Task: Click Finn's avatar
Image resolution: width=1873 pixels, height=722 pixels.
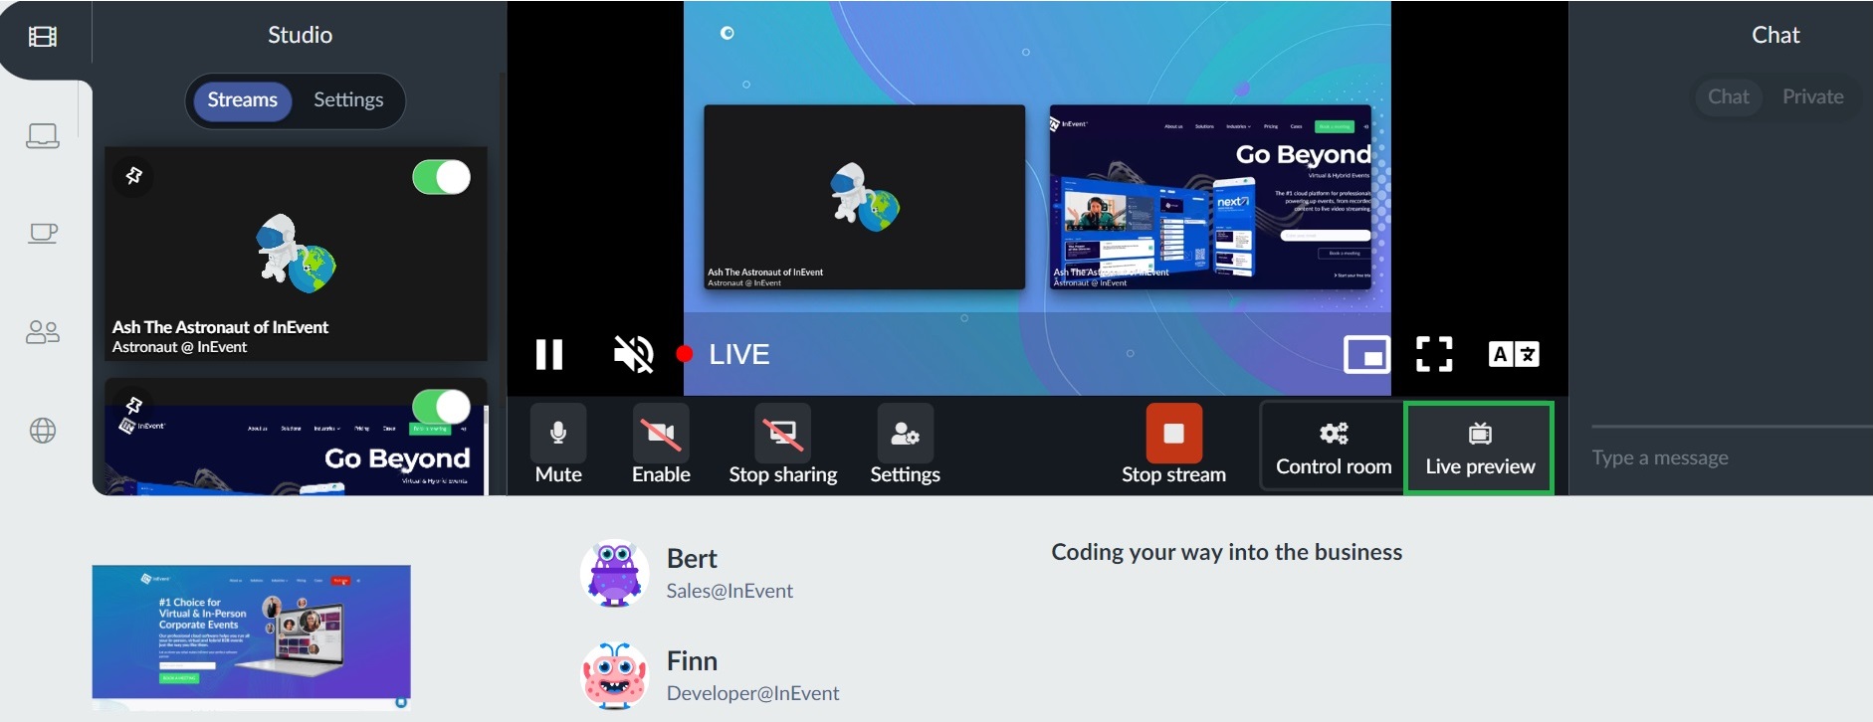Action: pos(614,675)
